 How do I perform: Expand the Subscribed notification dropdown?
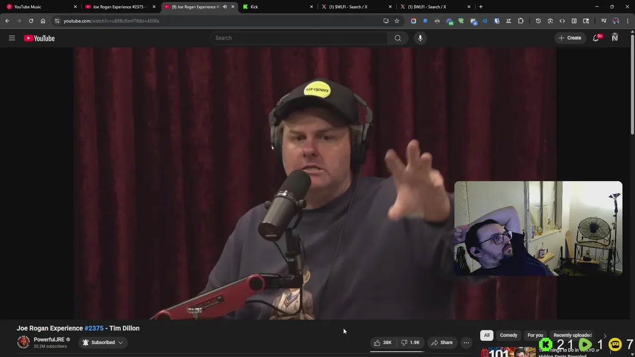[x=103, y=343]
